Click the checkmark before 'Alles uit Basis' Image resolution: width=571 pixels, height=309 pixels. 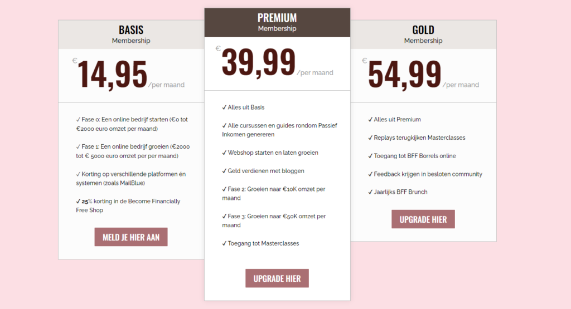point(224,107)
